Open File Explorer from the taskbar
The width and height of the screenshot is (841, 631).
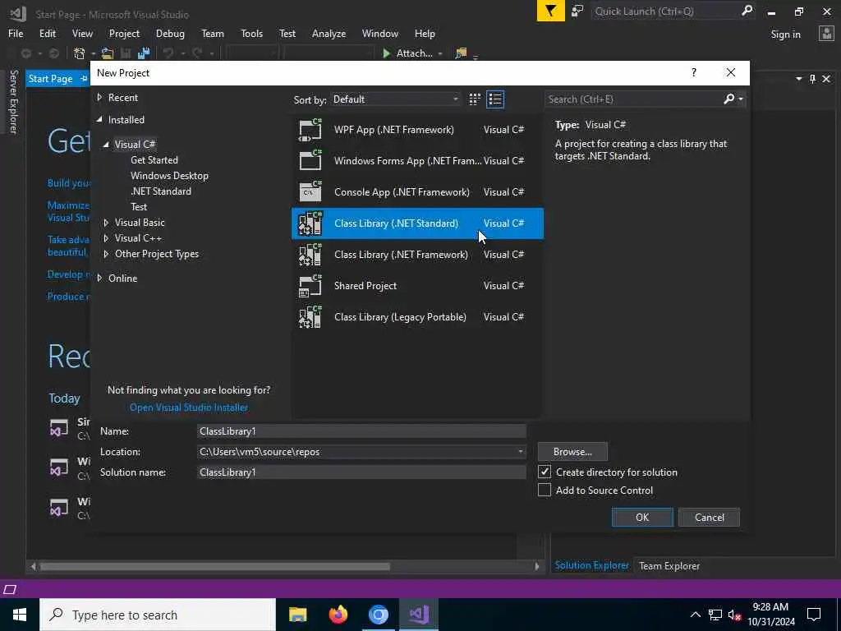click(297, 615)
